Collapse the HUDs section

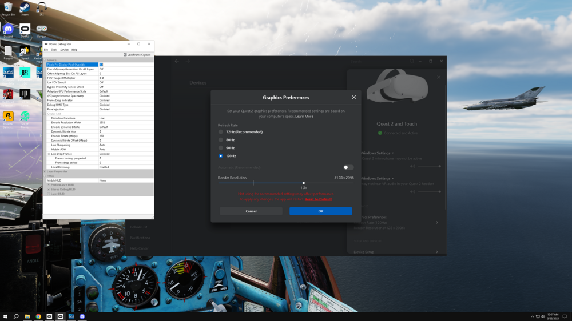[45, 176]
